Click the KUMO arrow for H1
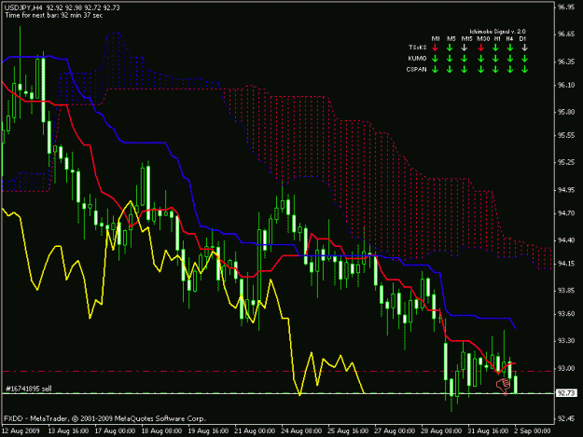Viewport: 583px width, 437px height. point(495,59)
